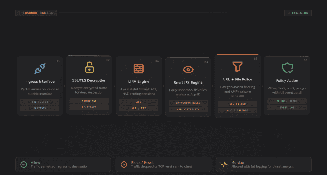Image resolution: width=327 pixels, height=175 pixels.
Task: Select the EVENT LOG tag
Action: tap(287, 107)
